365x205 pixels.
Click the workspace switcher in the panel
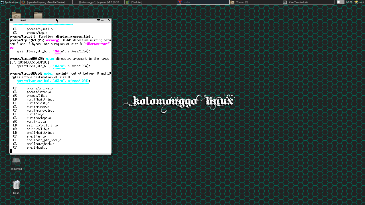(340, 2)
